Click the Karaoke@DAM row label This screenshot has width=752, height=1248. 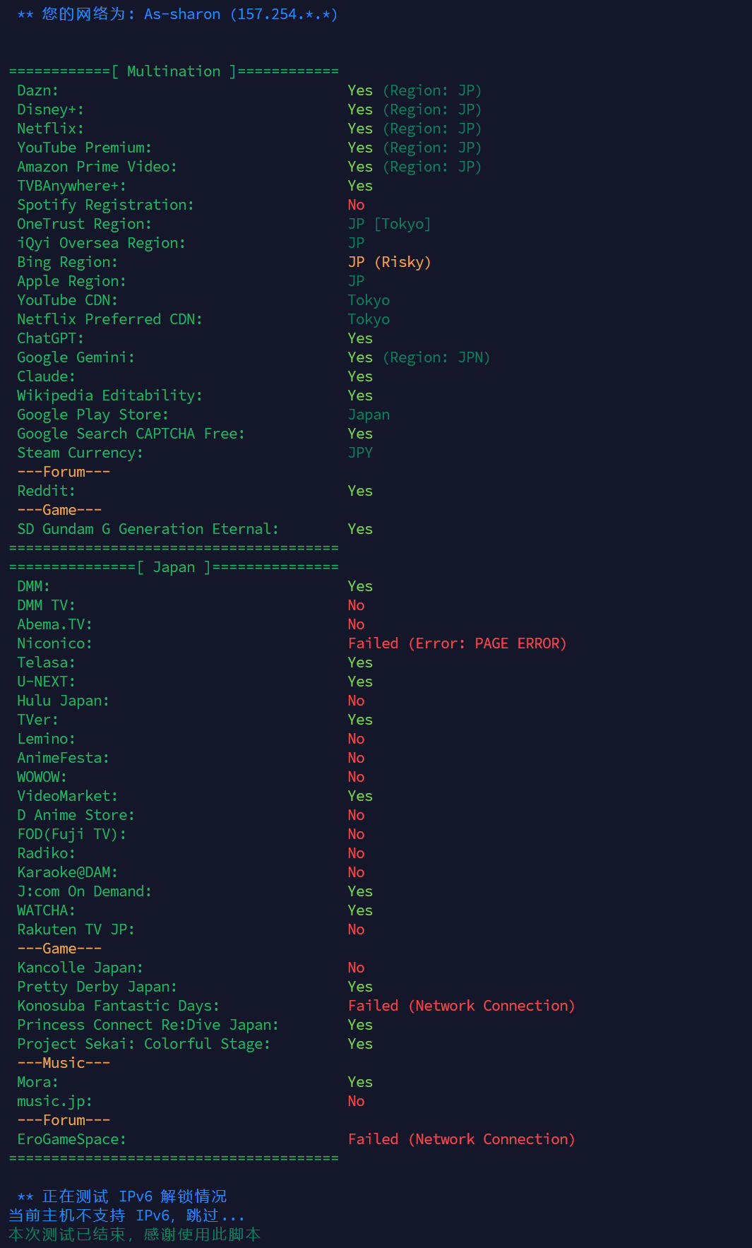tap(67, 872)
